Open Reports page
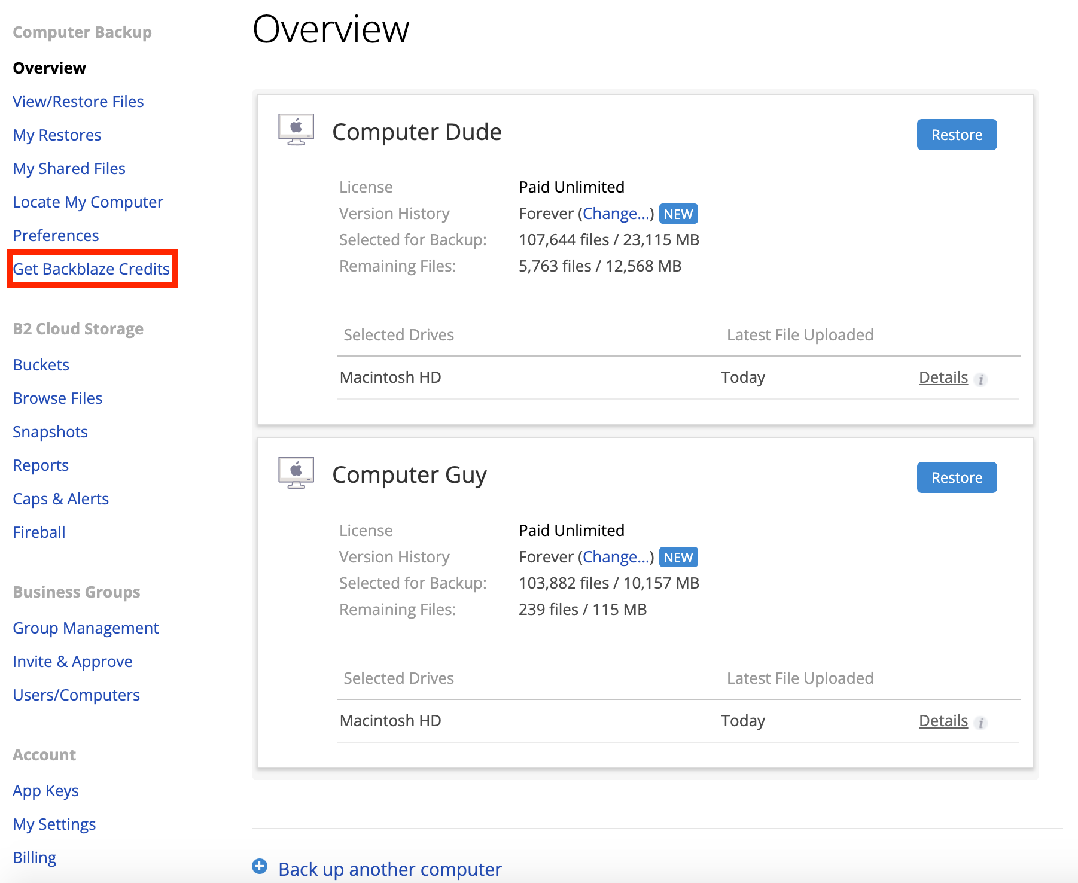Viewport: 1078px width, 883px height. (x=41, y=465)
